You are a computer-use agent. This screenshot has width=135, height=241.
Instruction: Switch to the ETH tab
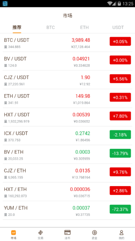84,27
